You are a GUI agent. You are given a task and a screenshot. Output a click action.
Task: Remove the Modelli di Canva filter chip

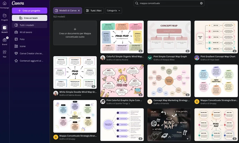(x=79, y=11)
